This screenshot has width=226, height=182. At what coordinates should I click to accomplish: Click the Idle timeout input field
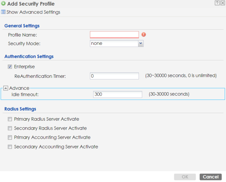tap(118, 94)
